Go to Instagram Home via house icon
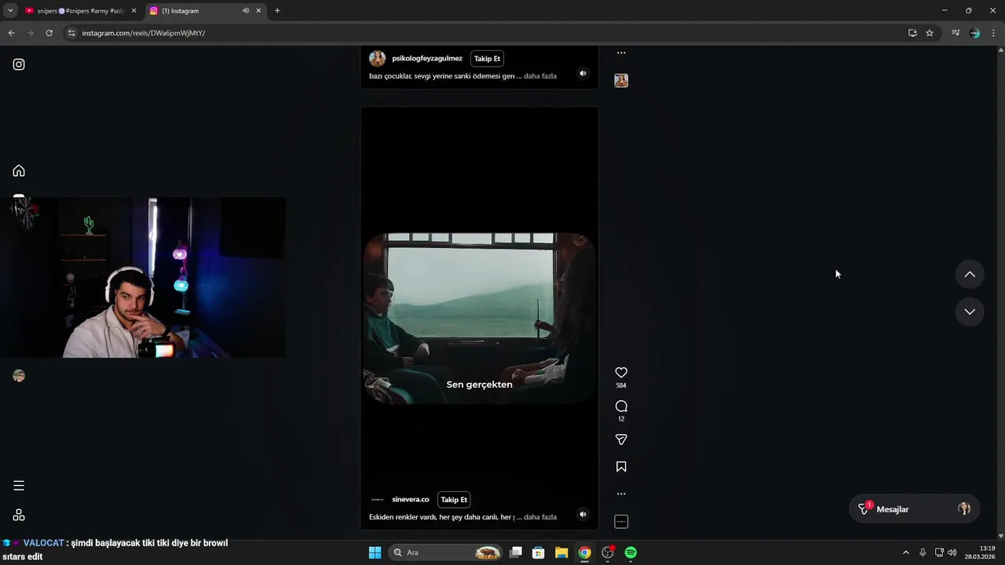The height and width of the screenshot is (565, 1005). (19, 171)
